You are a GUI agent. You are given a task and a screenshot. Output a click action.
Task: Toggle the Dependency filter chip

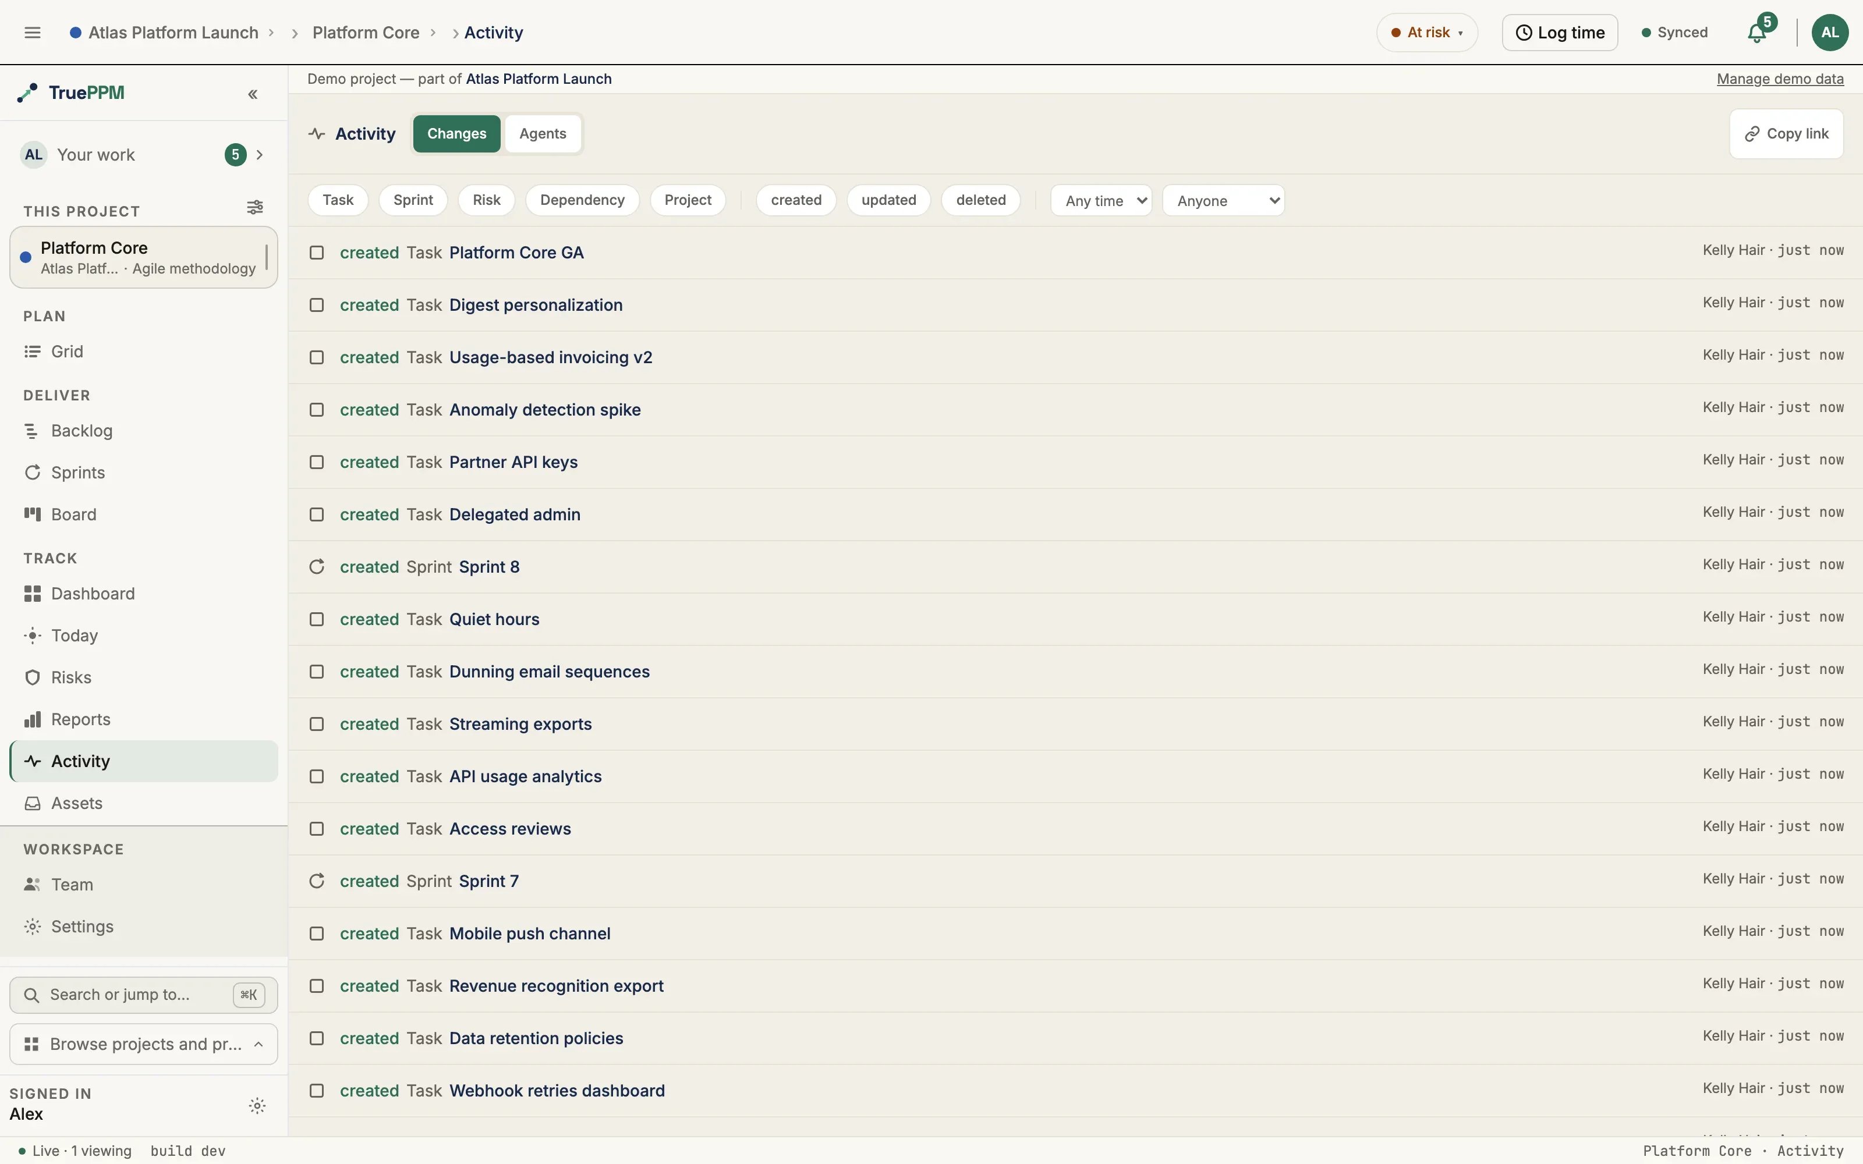tap(582, 200)
